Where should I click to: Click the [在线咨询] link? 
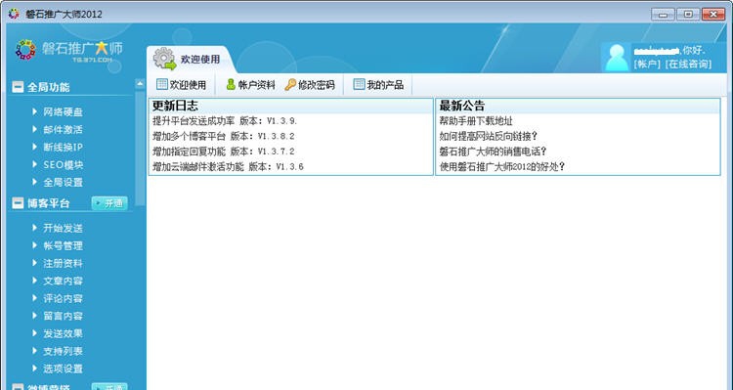(x=689, y=65)
